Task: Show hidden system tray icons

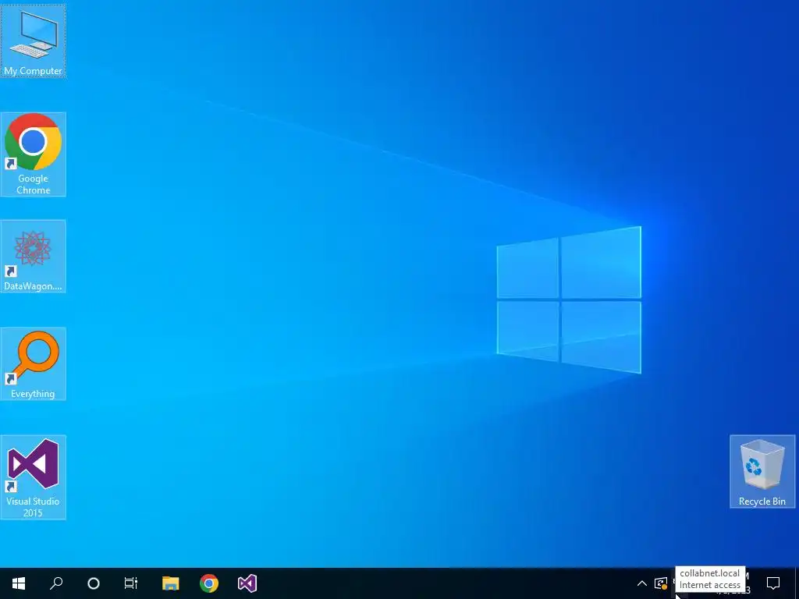Action: [642, 583]
